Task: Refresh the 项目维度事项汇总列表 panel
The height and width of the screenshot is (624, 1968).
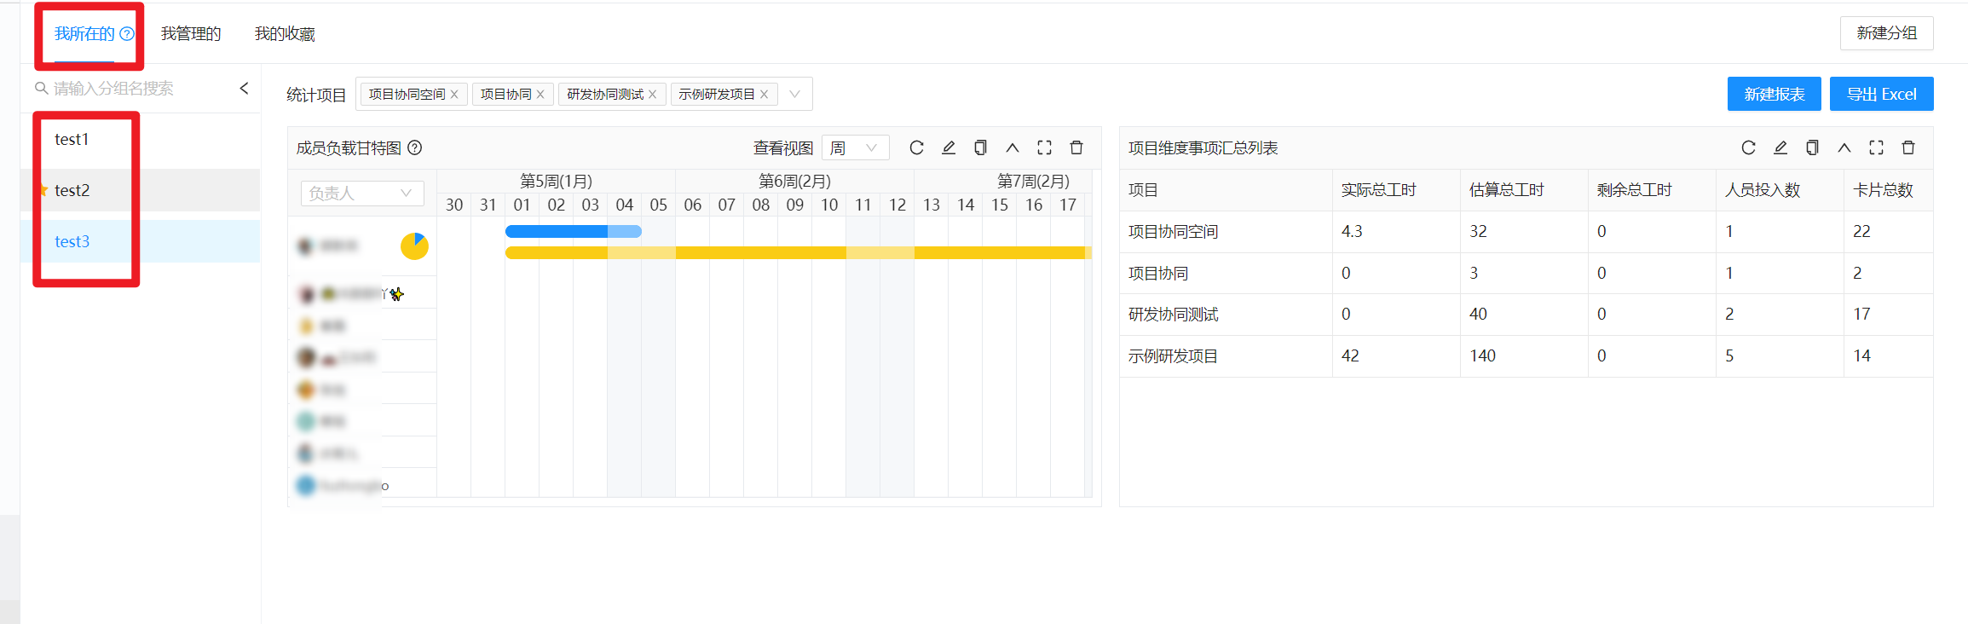Action: click(1748, 147)
